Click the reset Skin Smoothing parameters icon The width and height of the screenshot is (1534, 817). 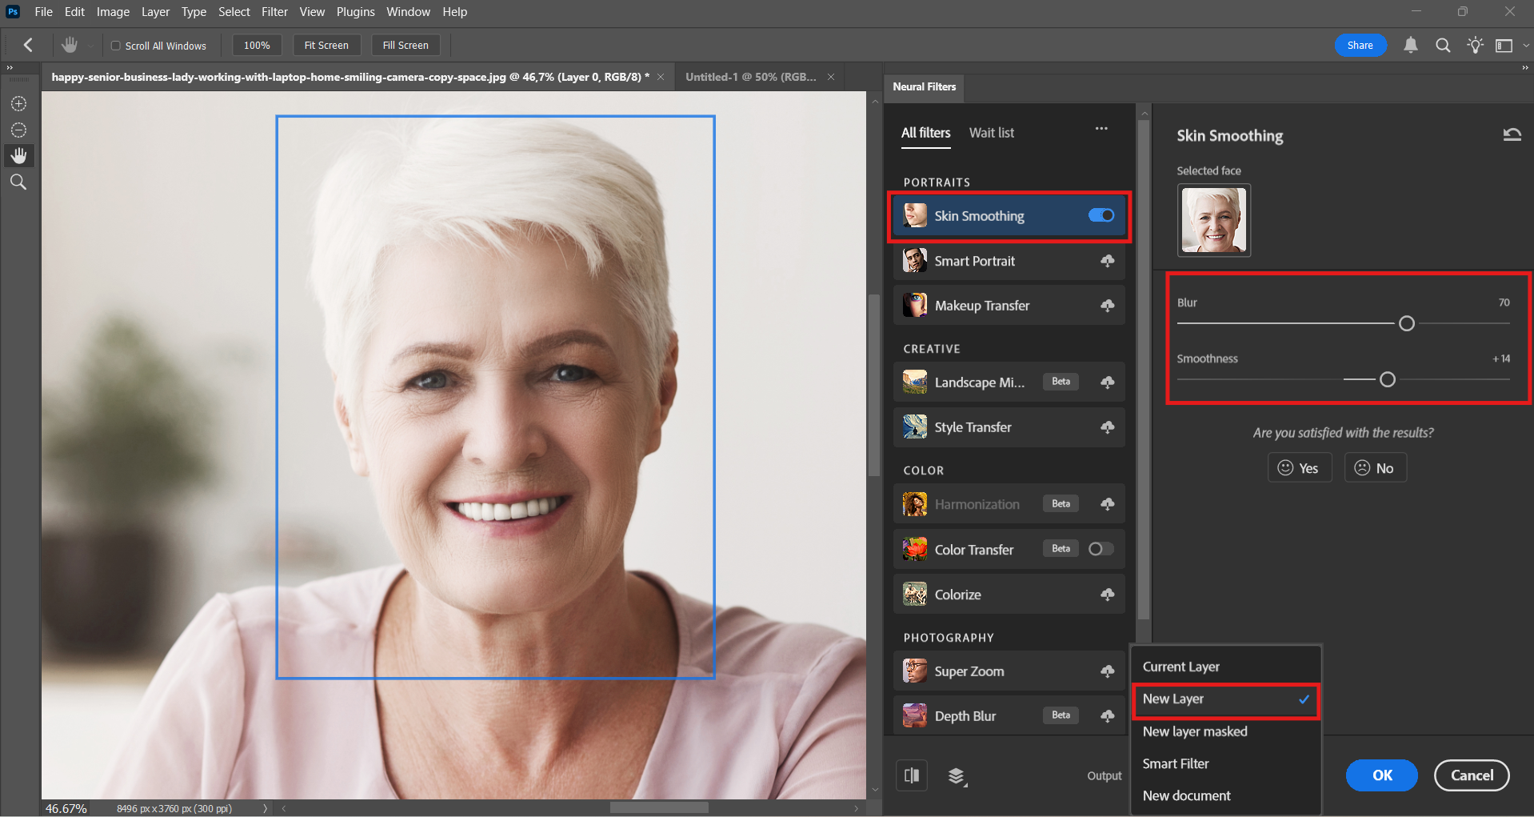(1512, 134)
